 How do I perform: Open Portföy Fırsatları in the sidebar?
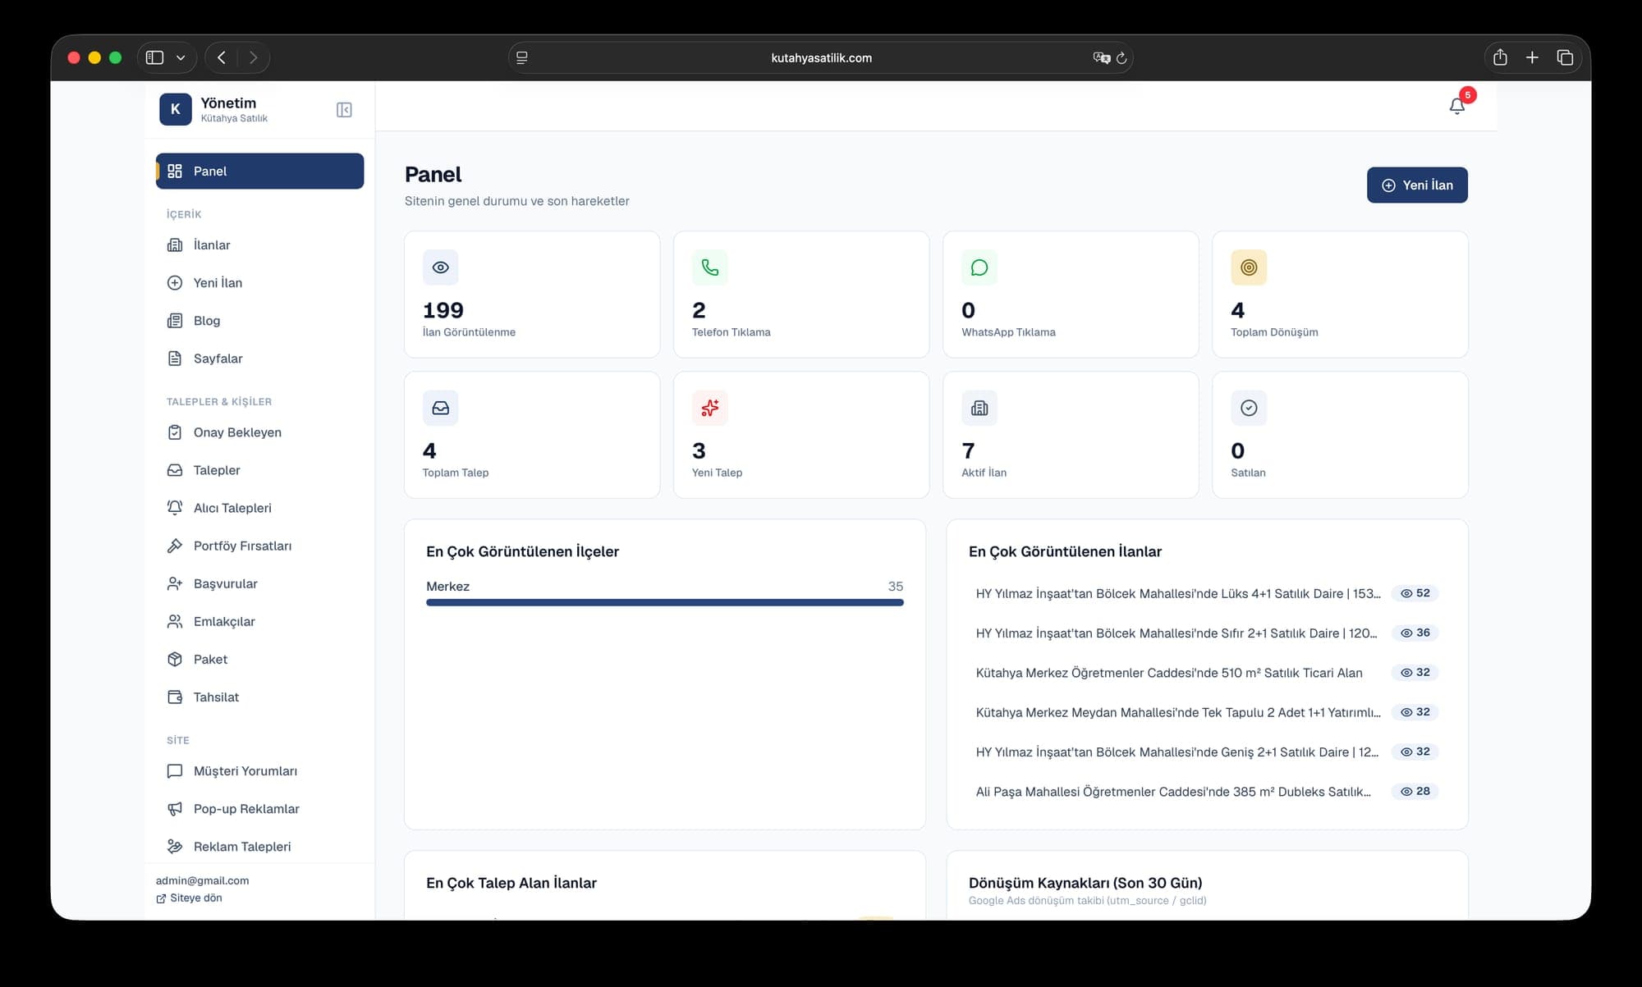pyautogui.click(x=259, y=545)
